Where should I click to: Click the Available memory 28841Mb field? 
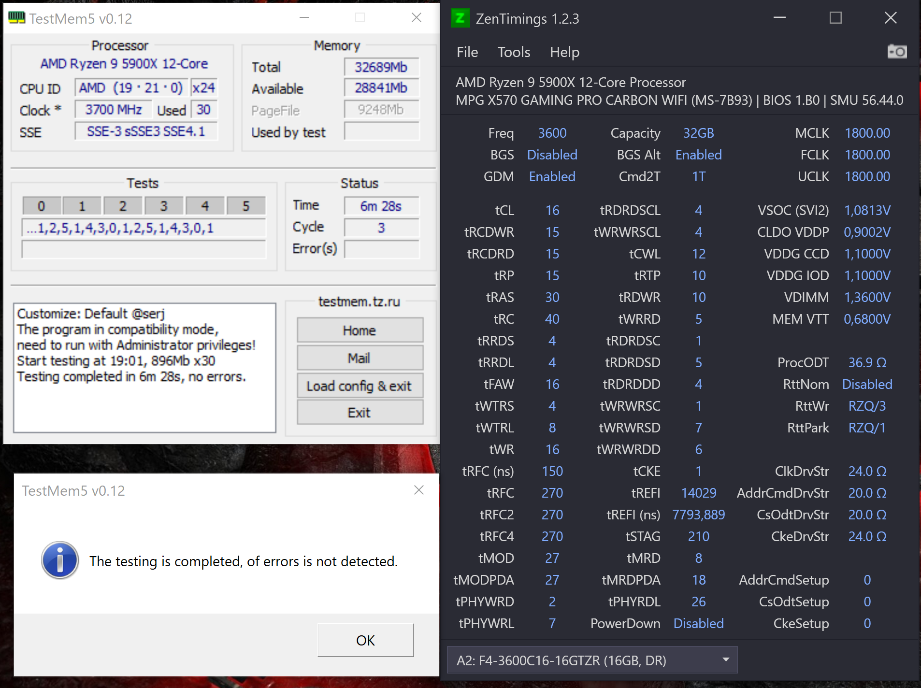pos(381,88)
